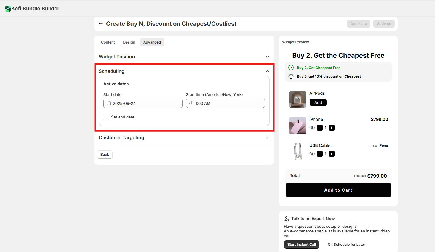Enable the Set end date checkbox
This screenshot has width=435, height=252.
(106, 117)
